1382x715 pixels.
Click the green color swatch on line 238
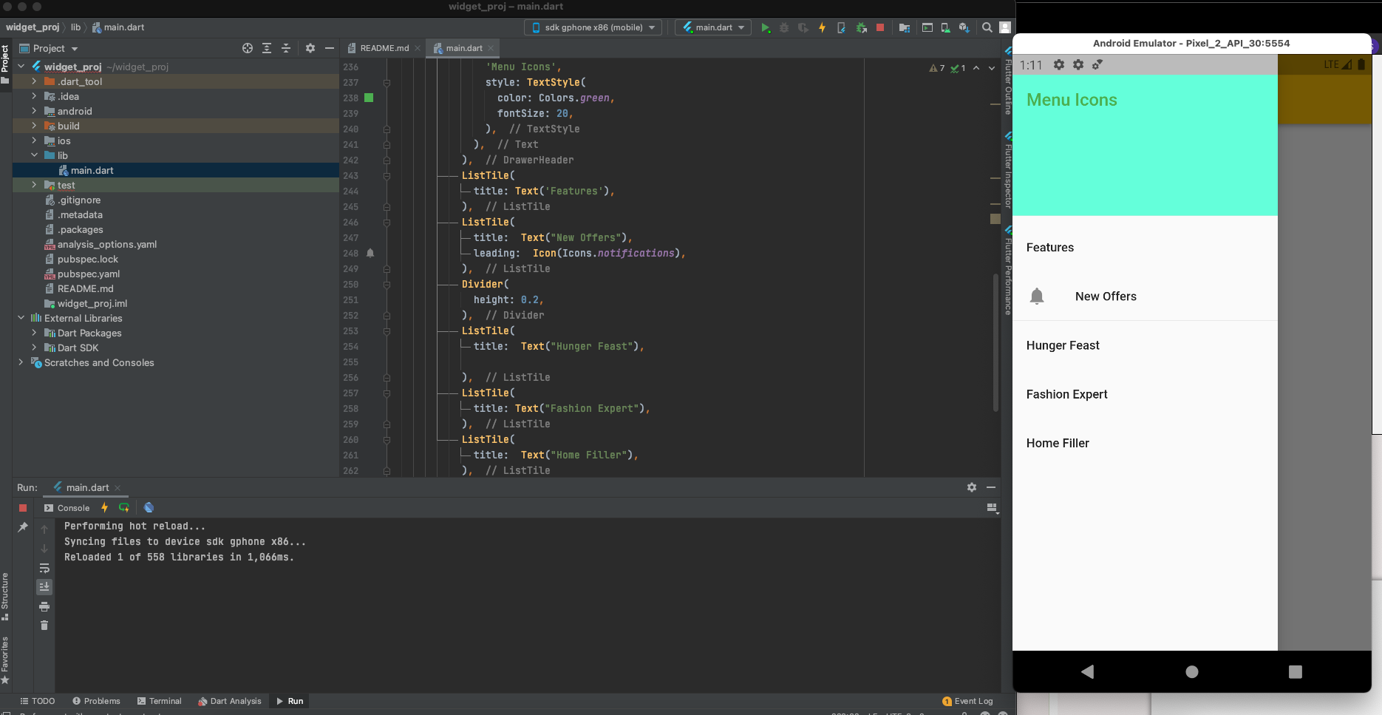coord(369,98)
